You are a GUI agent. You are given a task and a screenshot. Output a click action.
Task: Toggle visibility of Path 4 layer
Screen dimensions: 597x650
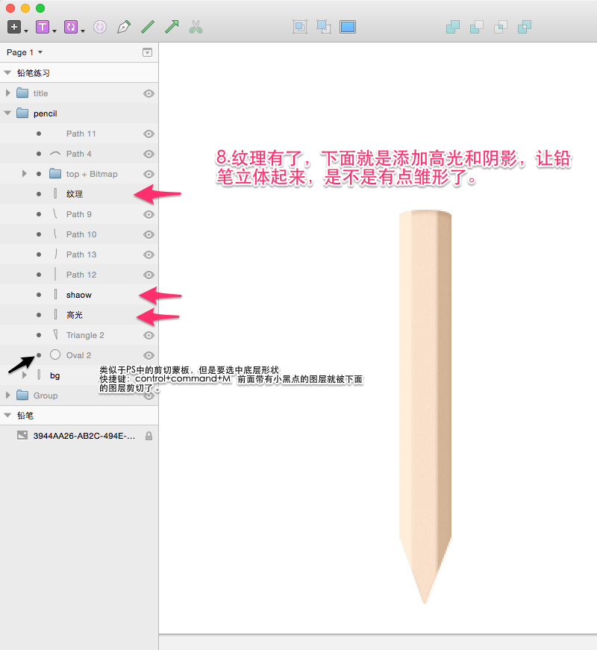click(149, 154)
